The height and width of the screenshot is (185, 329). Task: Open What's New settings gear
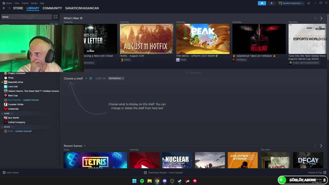pos(81,18)
